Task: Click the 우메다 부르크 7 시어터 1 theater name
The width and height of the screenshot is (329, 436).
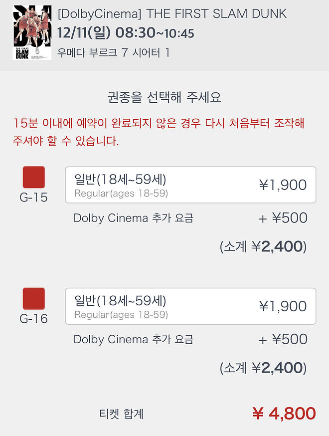Action: point(114,52)
